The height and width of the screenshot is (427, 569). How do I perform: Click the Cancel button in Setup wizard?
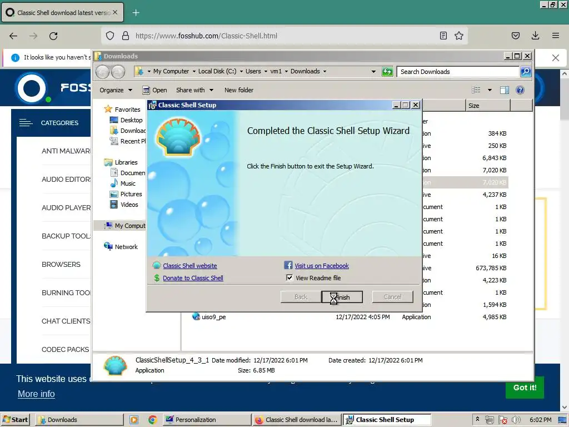[x=392, y=297]
